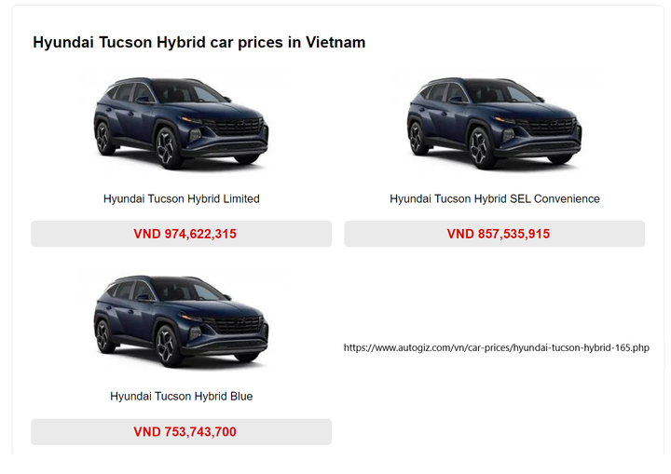Image resolution: width=671 pixels, height=474 pixels.
Task: Select the VND 753,743,700 price button
Action: 182,432
